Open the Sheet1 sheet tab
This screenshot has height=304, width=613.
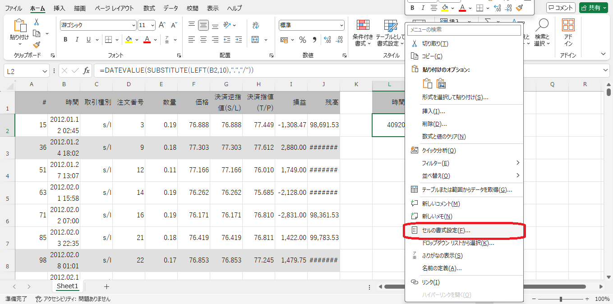coord(67,286)
